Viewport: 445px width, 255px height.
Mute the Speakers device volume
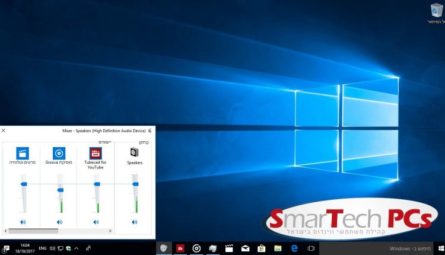pos(135,222)
